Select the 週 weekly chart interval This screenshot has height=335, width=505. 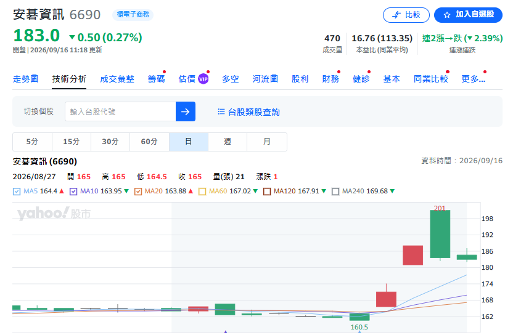(x=228, y=142)
